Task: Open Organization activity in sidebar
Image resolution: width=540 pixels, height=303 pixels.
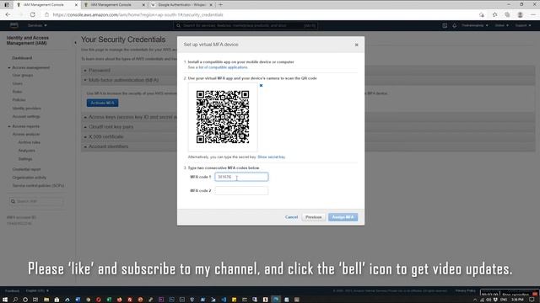Action: tap(30, 178)
